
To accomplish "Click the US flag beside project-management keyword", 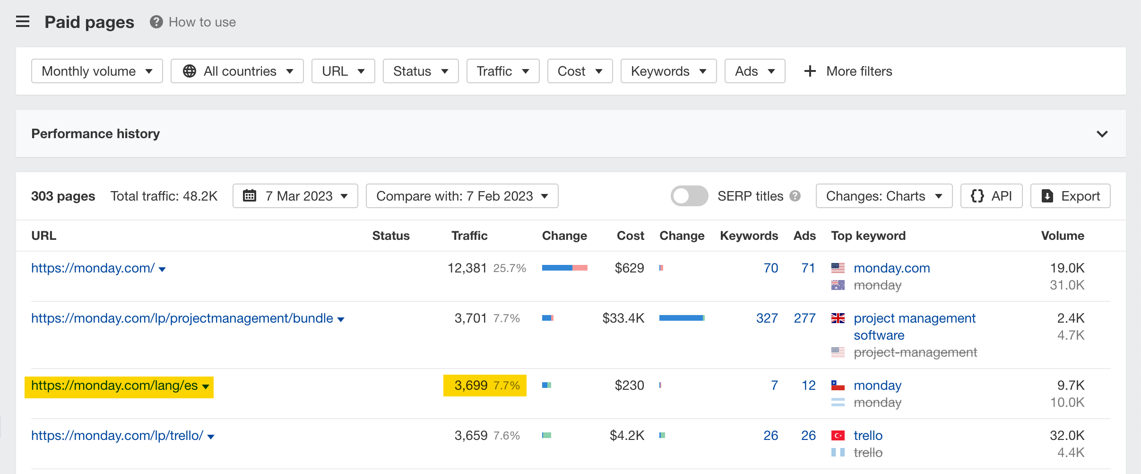I will point(838,352).
